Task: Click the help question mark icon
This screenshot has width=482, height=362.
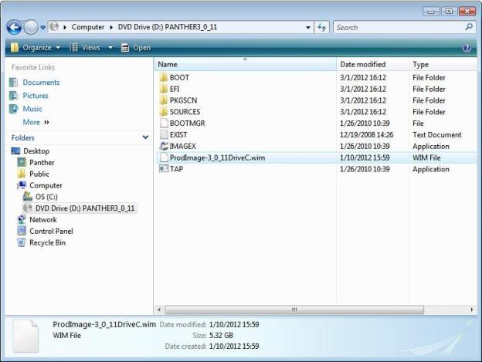Action: click(467, 48)
